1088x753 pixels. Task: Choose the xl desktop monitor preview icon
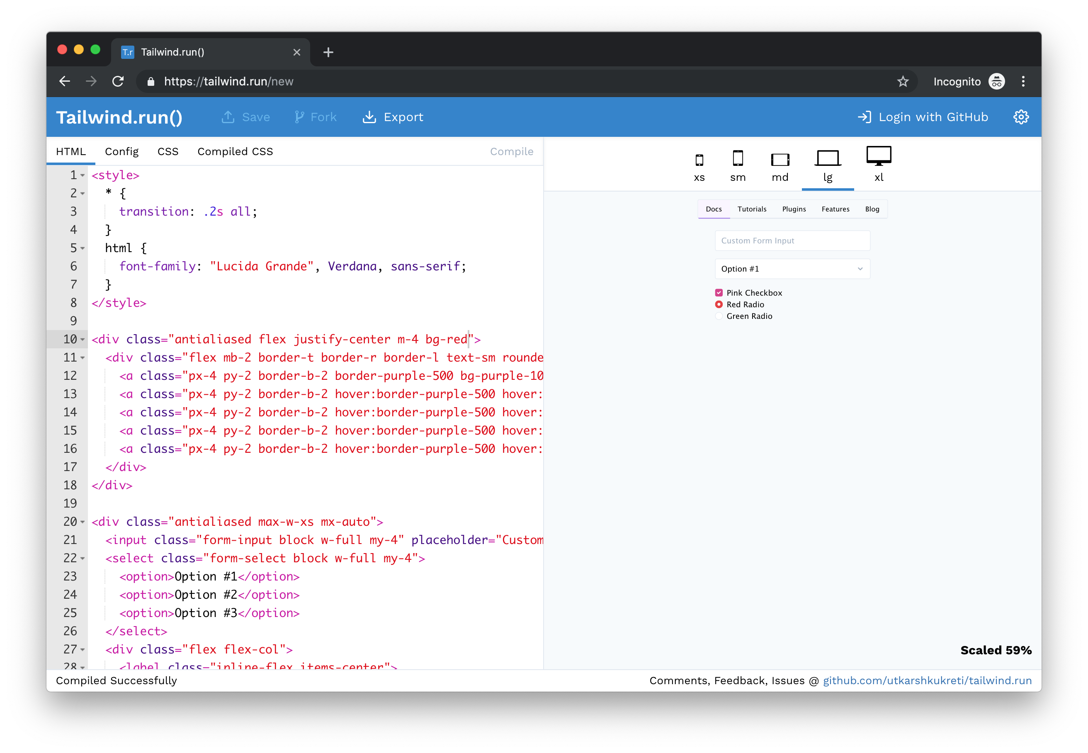pos(878,156)
